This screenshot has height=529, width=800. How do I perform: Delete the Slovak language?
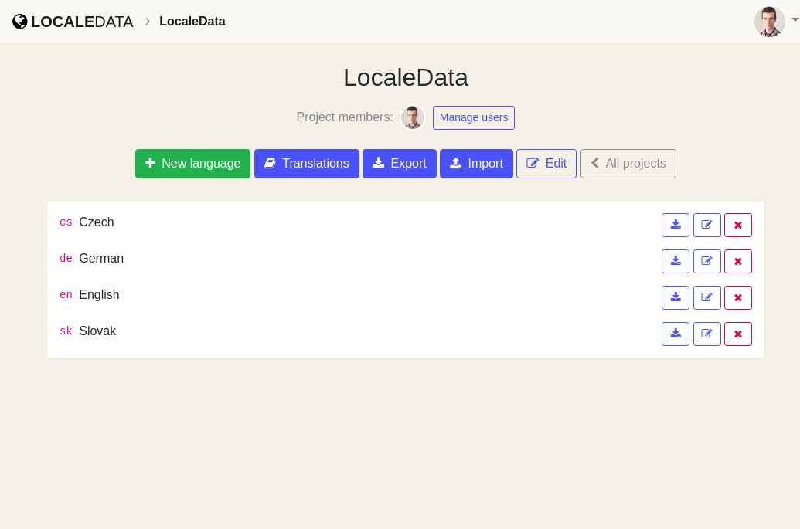(737, 334)
